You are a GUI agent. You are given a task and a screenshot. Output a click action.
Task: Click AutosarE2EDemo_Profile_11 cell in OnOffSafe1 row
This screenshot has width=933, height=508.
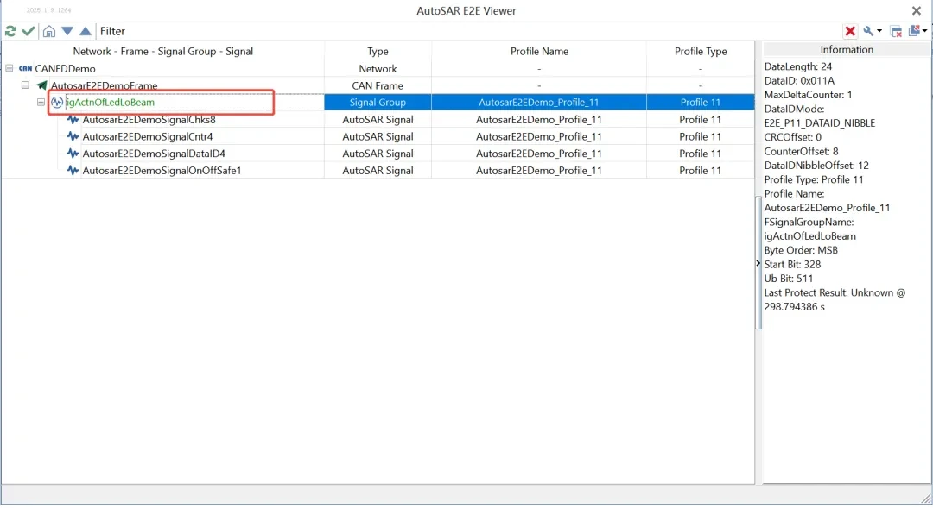coord(539,171)
